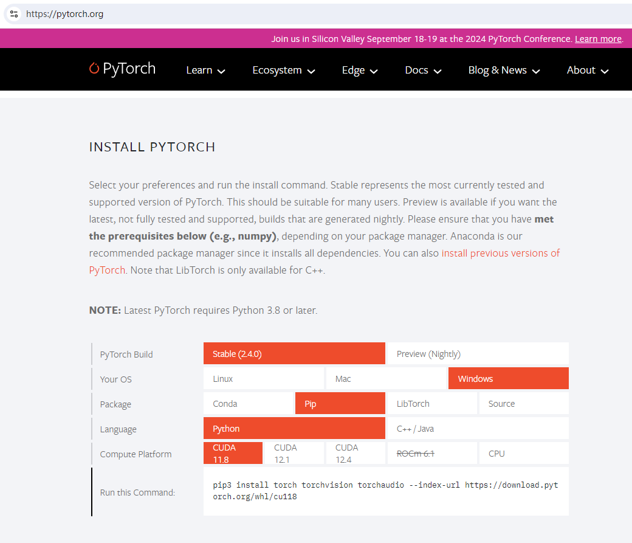
Task: Pick Python as the language
Action: point(294,429)
